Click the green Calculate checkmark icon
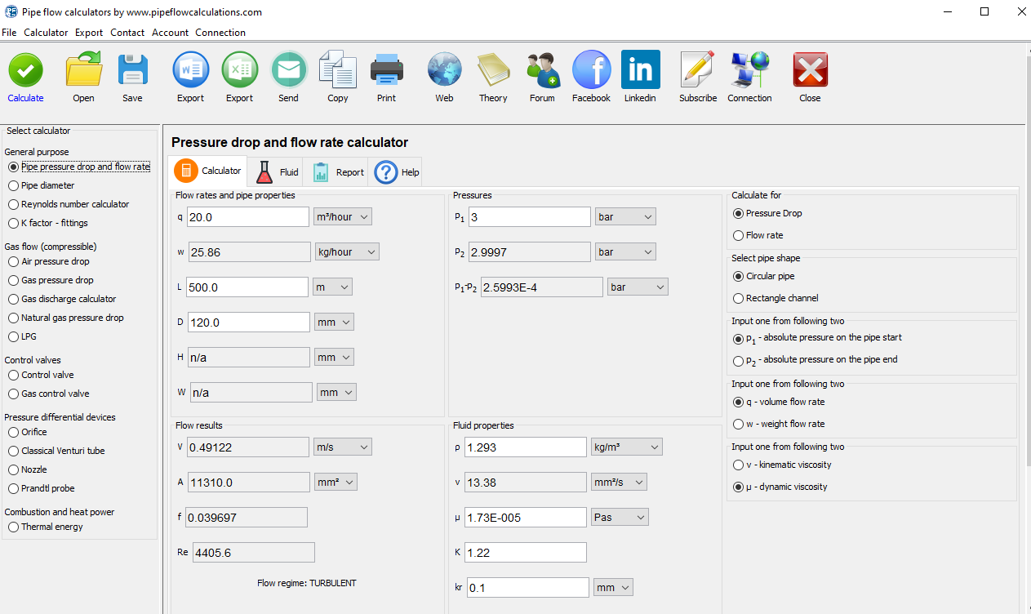1031x614 pixels. [25, 71]
